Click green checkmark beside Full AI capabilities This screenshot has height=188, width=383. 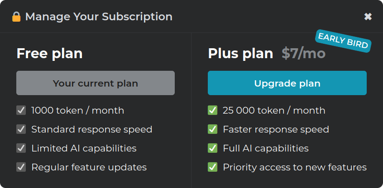(212, 148)
